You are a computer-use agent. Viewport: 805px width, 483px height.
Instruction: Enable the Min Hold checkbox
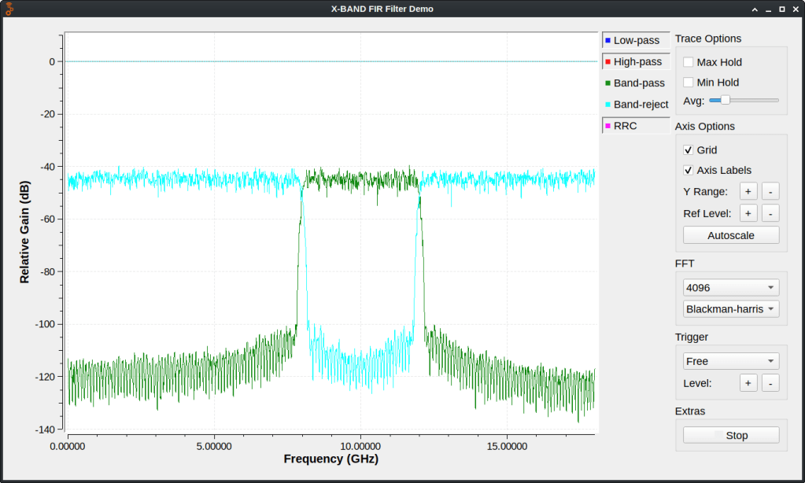[689, 83]
